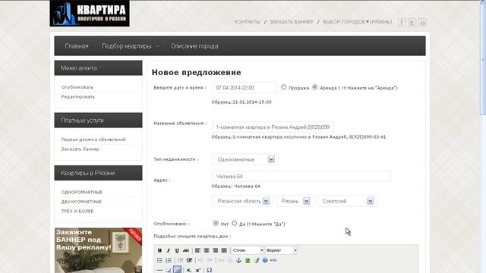This screenshot has height=273, width=486.
Task: Click 'Редактировать' in the agent menu
Action: (x=77, y=97)
